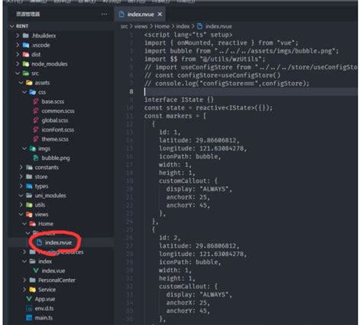Collapse the uni_modules folder chevron
362x325 pixels.
coord(21,196)
